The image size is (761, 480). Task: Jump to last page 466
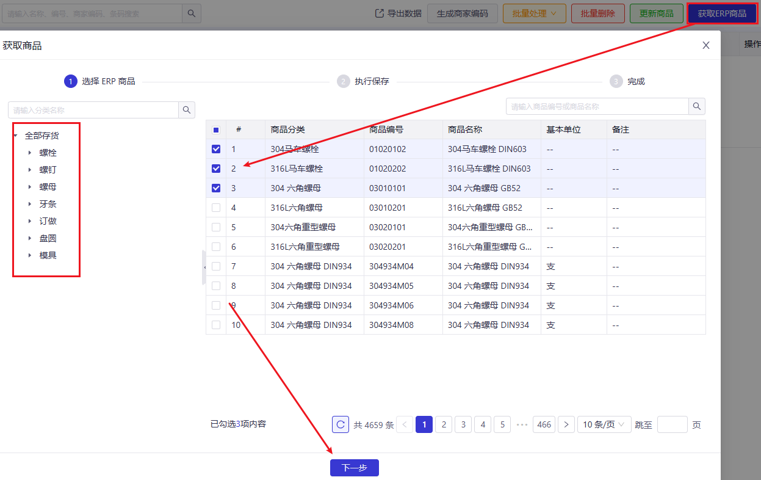coord(544,424)
